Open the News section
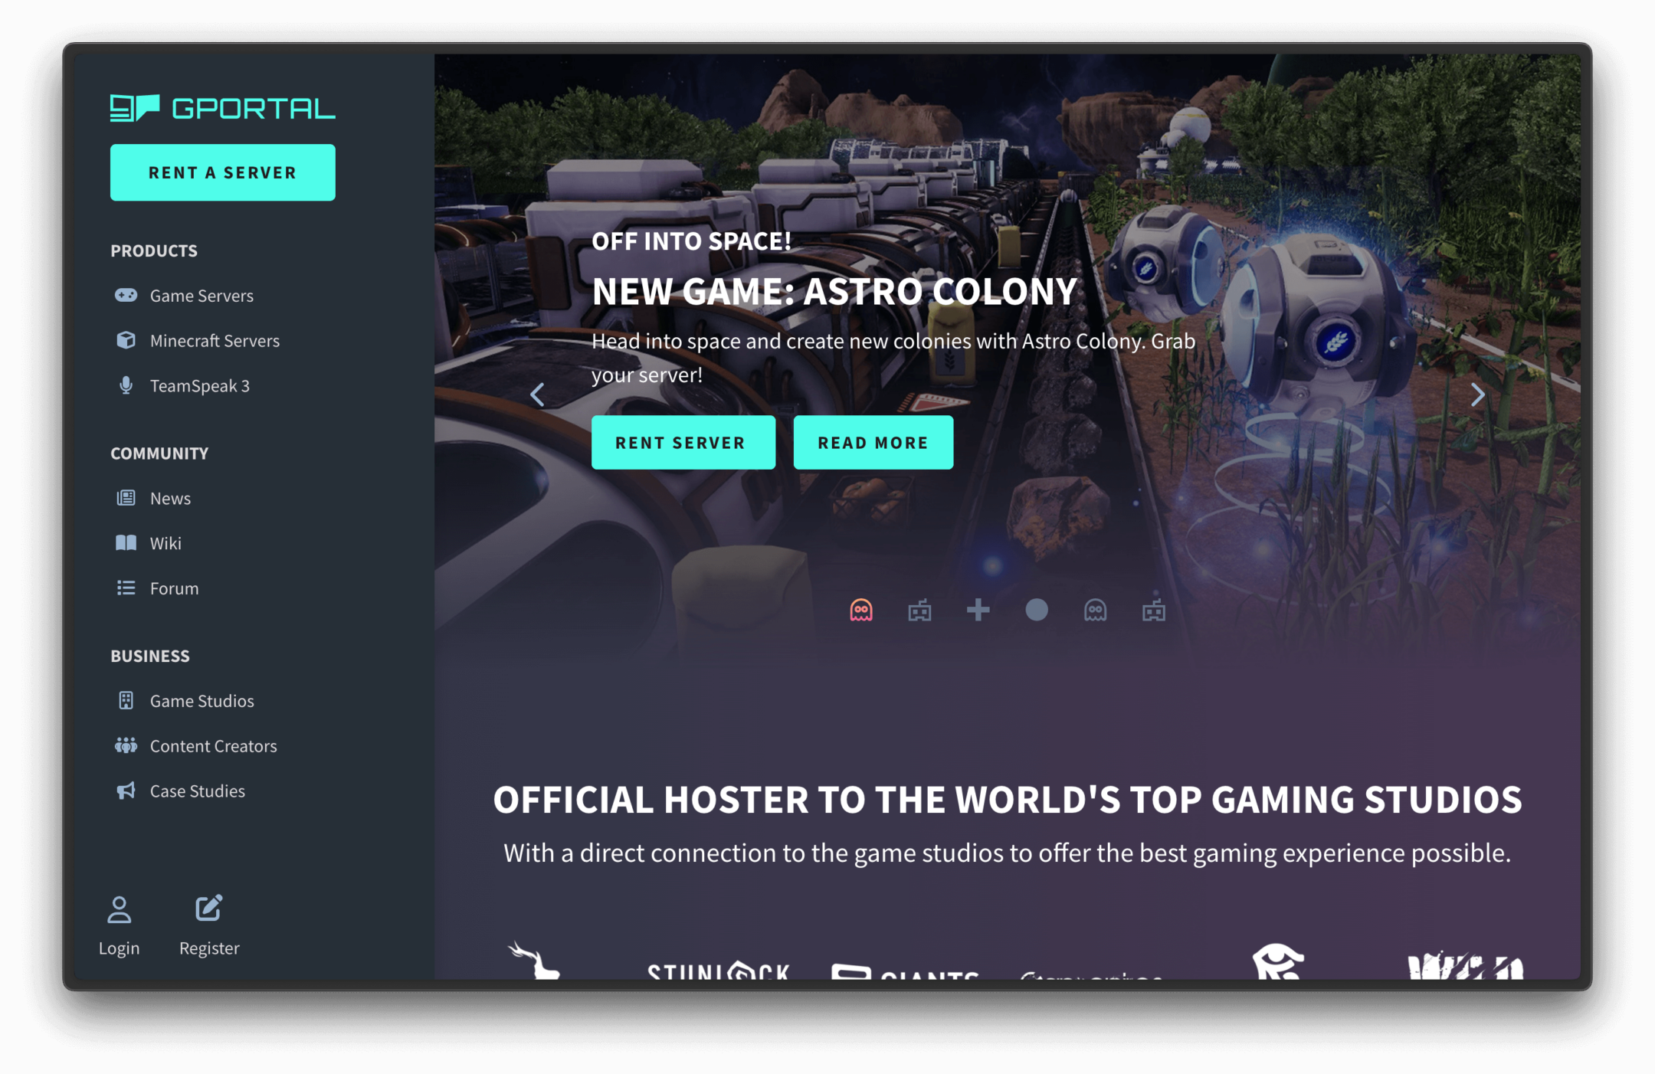The height and width of the screenshot is (1074, 1655). pyautogui.click(x=170, y=499)
